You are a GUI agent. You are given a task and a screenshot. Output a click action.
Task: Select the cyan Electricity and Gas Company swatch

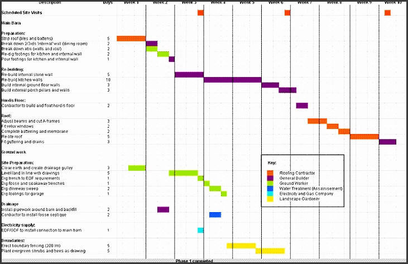270,194
